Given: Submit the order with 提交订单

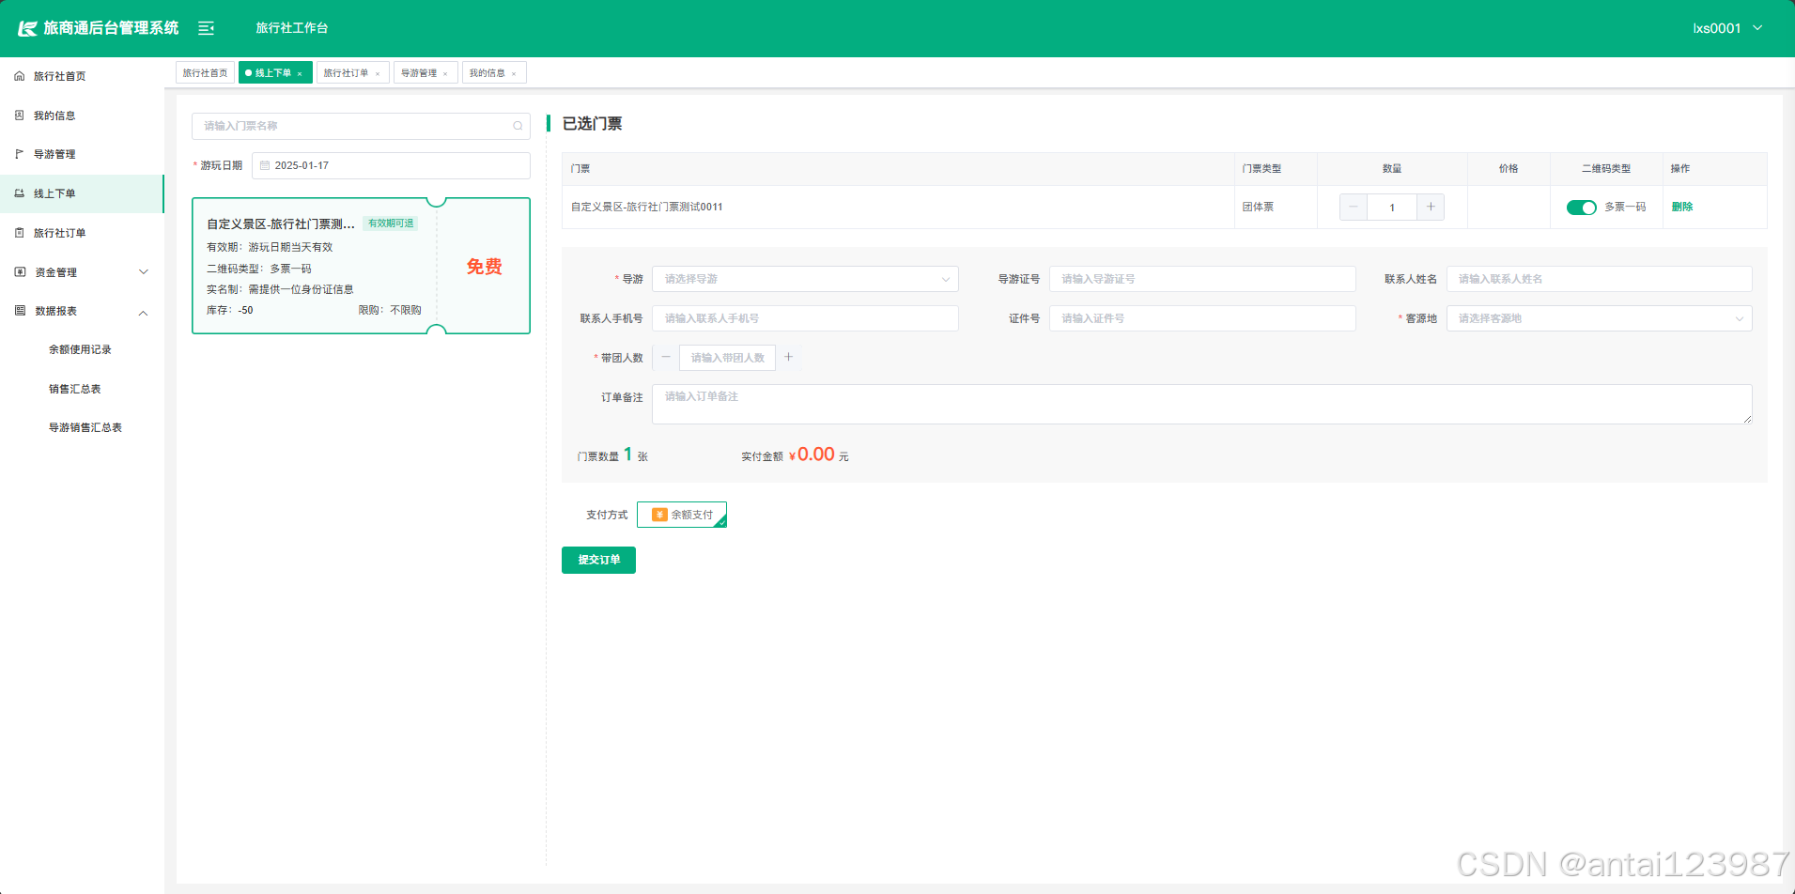Looking at the screenshot, I should click(x=598, y=560).
